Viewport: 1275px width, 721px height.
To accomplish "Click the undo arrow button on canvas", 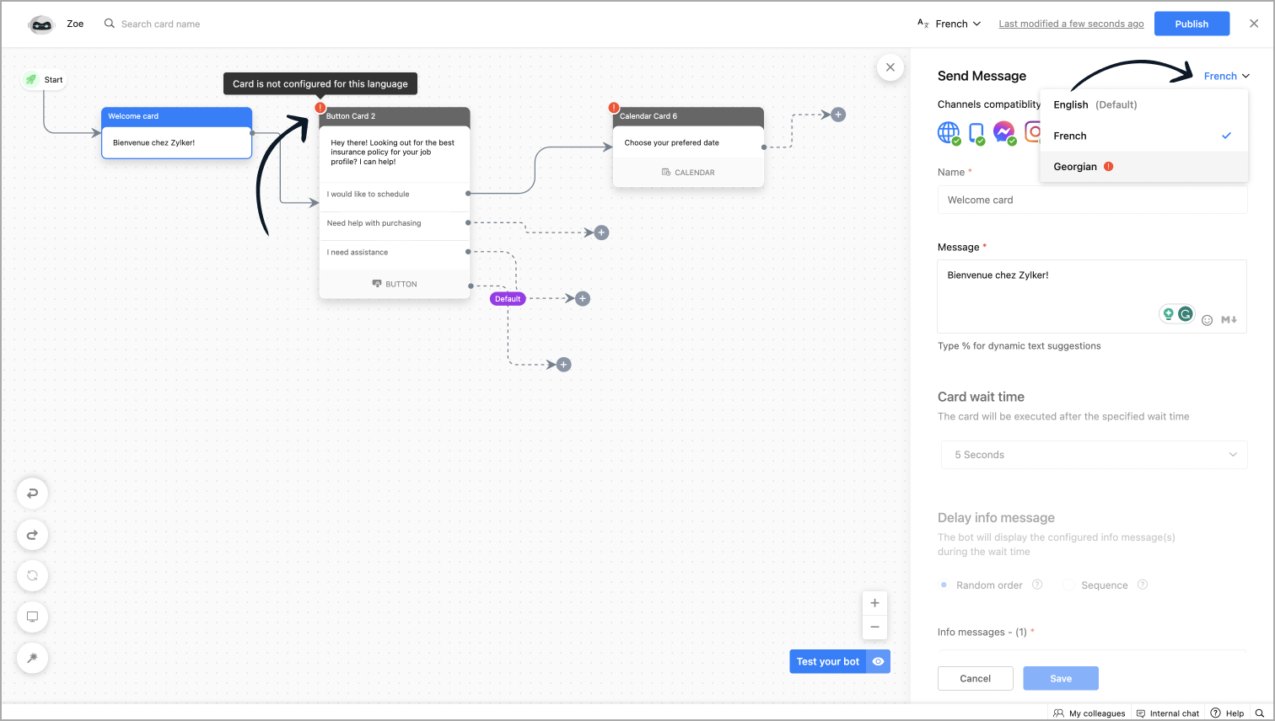I will click(x=32, y=494).
